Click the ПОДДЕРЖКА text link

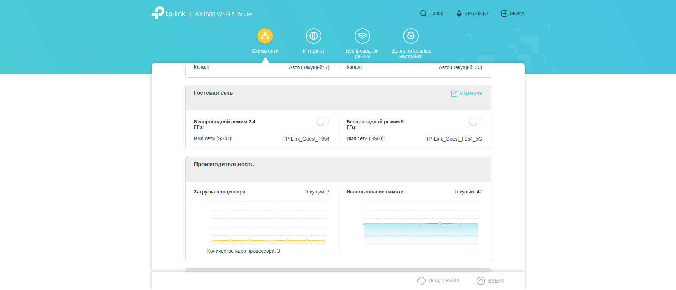click(444, 280)
